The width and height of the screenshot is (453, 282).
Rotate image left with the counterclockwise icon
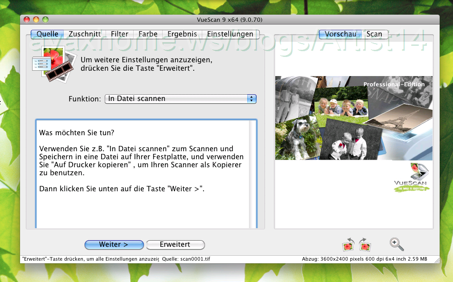(x=348, y=244)
